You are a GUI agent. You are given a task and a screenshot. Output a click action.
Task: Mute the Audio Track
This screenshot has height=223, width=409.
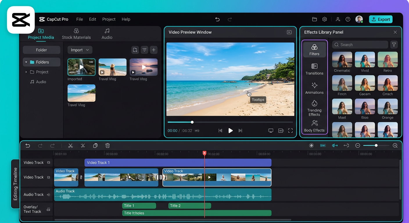pos(48,195)
